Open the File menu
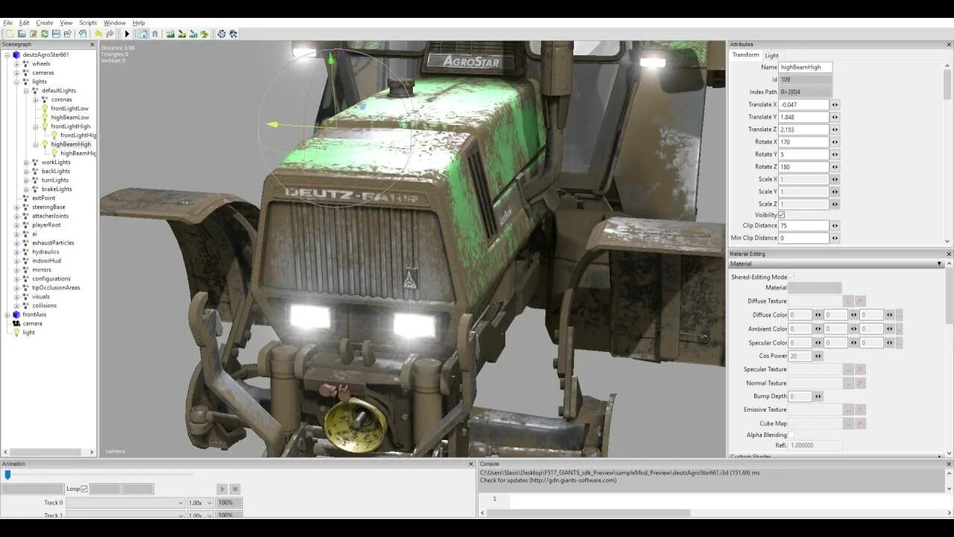Image resolution: width=954 pixels, height=537 pixels. pos(7,23)
